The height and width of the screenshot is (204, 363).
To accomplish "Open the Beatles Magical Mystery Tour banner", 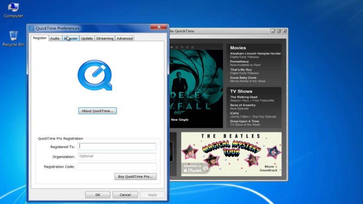I will point(231,154).
